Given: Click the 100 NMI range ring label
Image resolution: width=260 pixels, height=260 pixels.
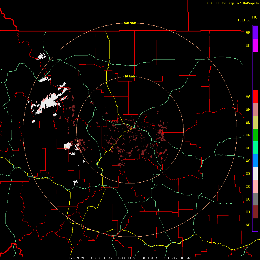Looking at the screenshot, I should click(x=130, y=23).
